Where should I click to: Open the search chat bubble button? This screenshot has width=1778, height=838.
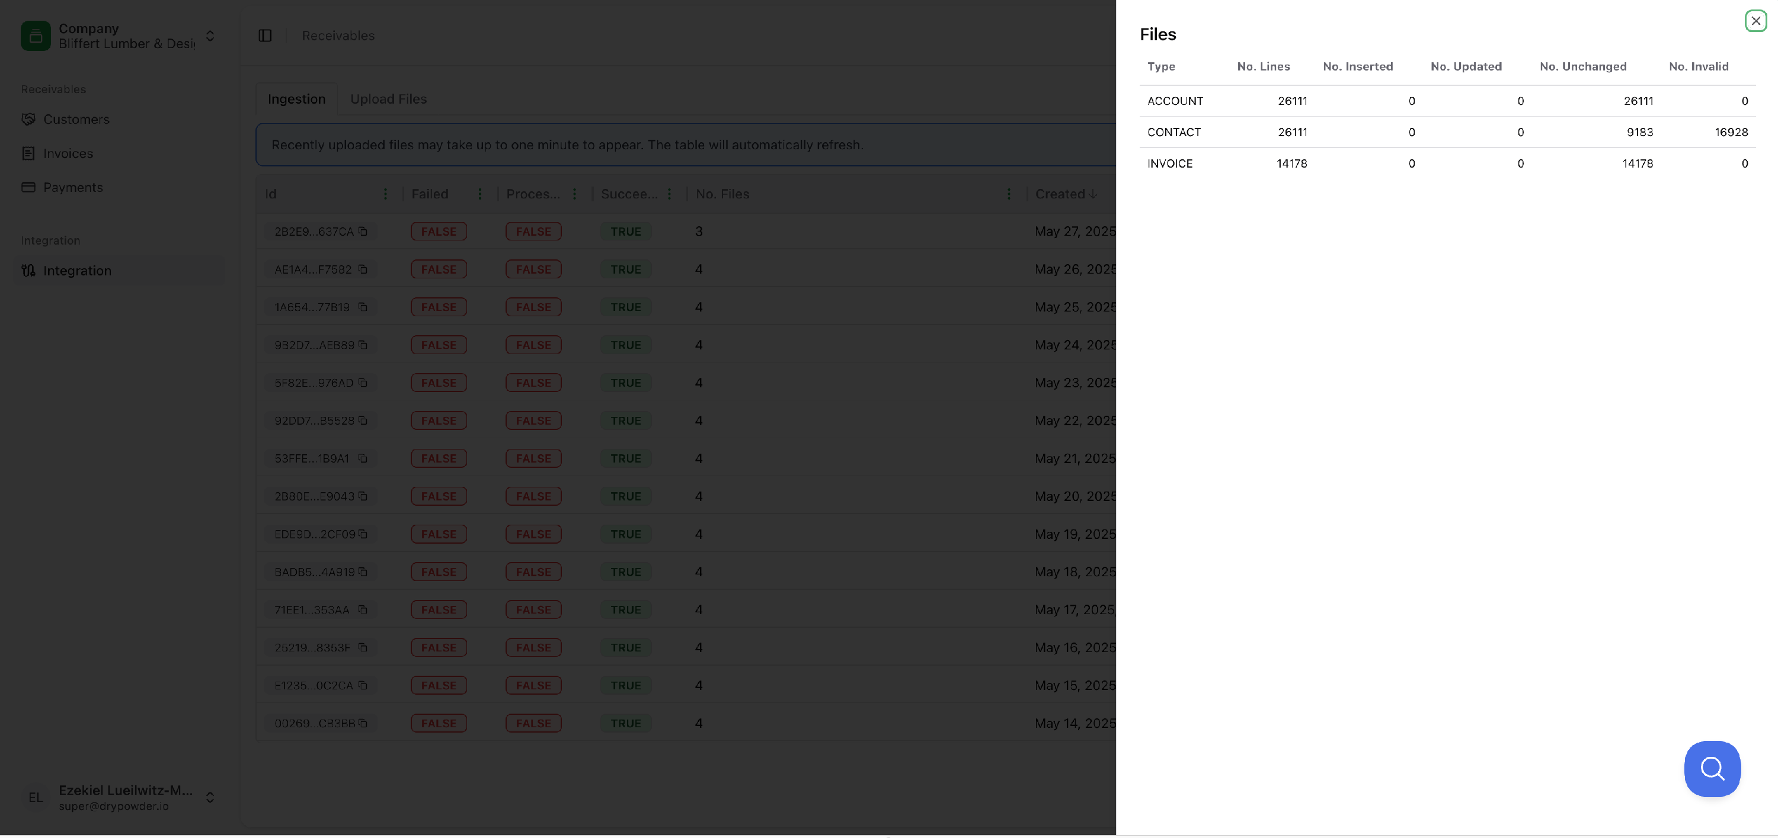click(x=1712, y=768)
